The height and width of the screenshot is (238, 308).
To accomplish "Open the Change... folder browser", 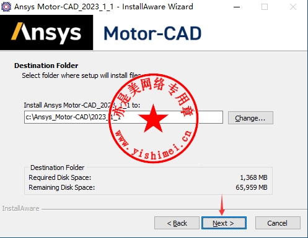I will click(250, 118).
